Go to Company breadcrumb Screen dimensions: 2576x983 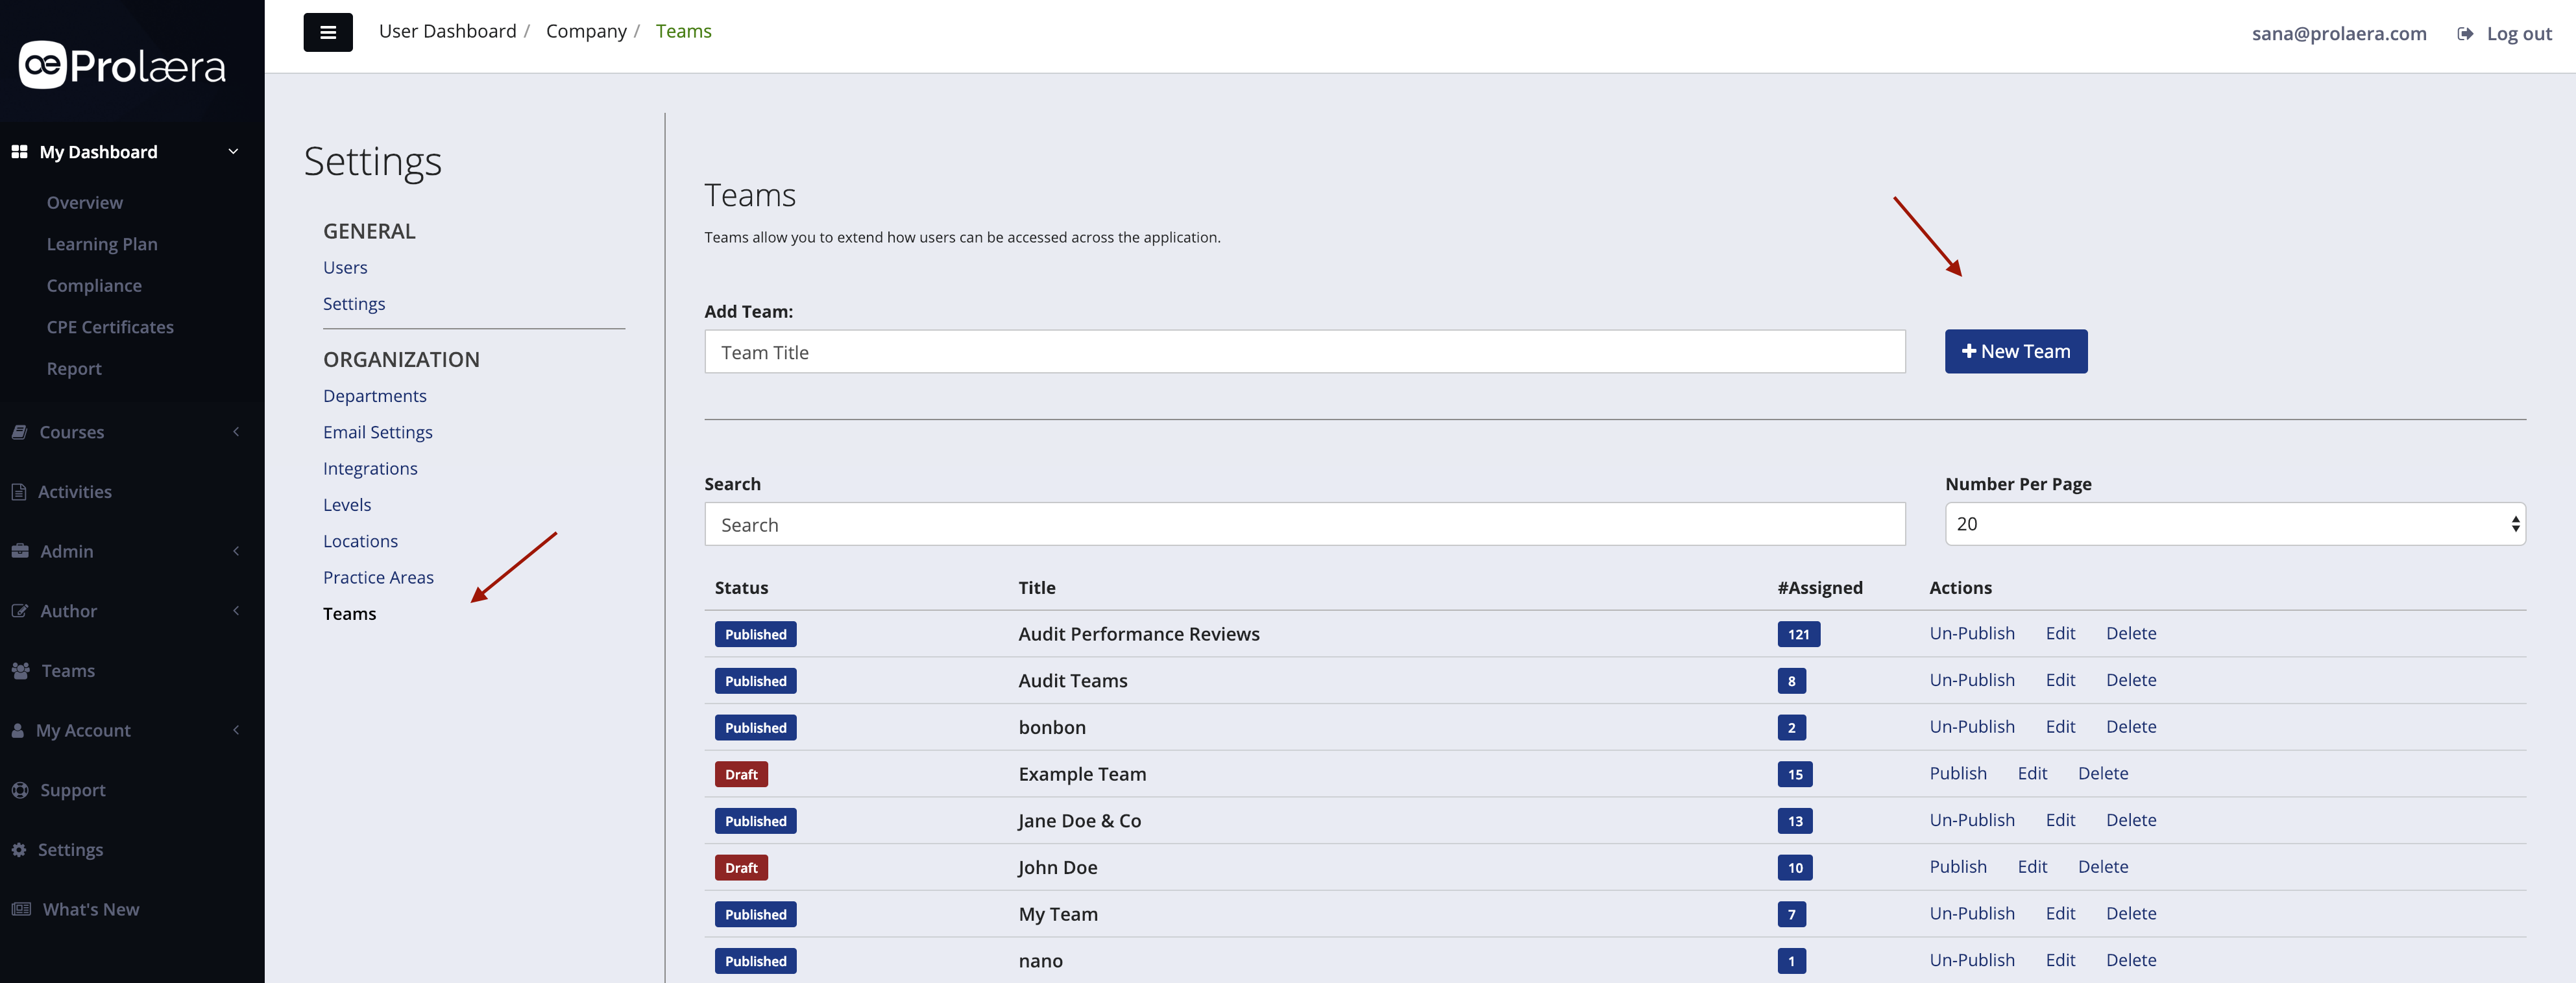[x=586, y=31]
